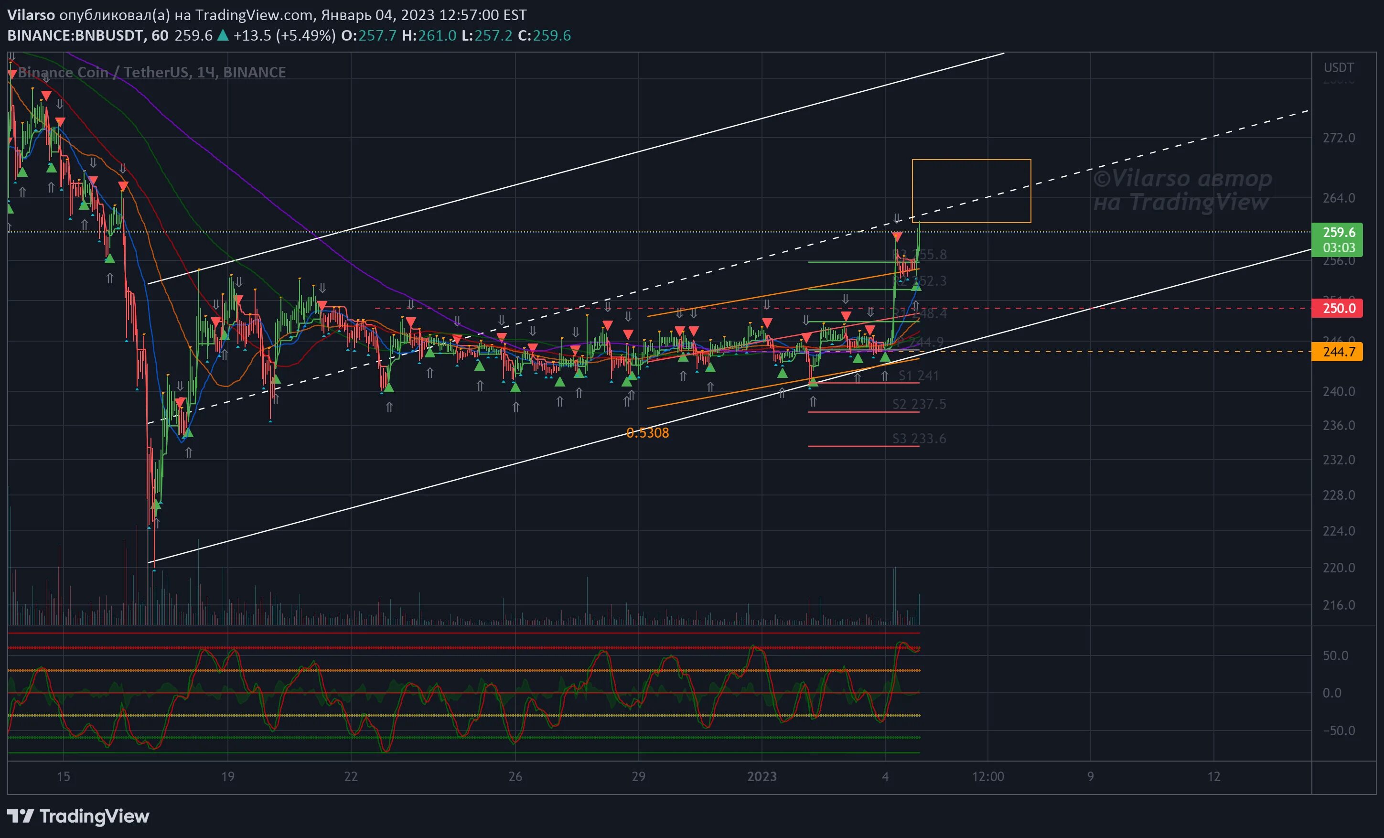Click the 216.0 price axis label

[x=1339, y=605]
